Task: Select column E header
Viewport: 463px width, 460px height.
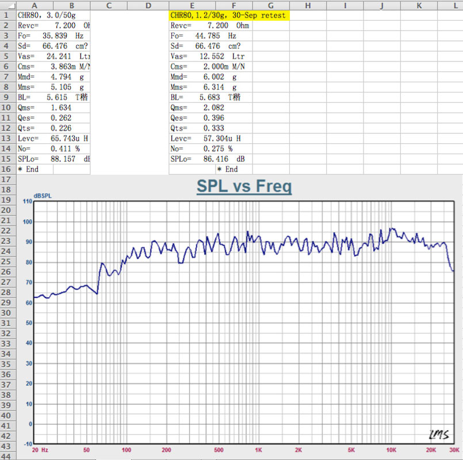Action: pos(192,6)
